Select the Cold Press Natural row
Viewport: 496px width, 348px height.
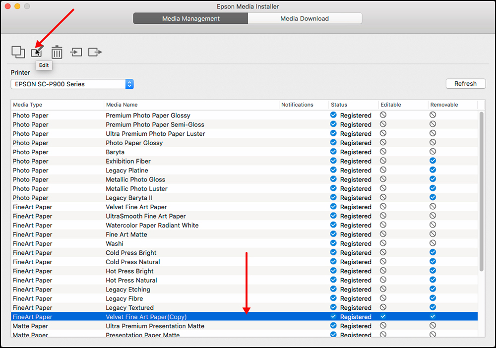coord(244,262)
